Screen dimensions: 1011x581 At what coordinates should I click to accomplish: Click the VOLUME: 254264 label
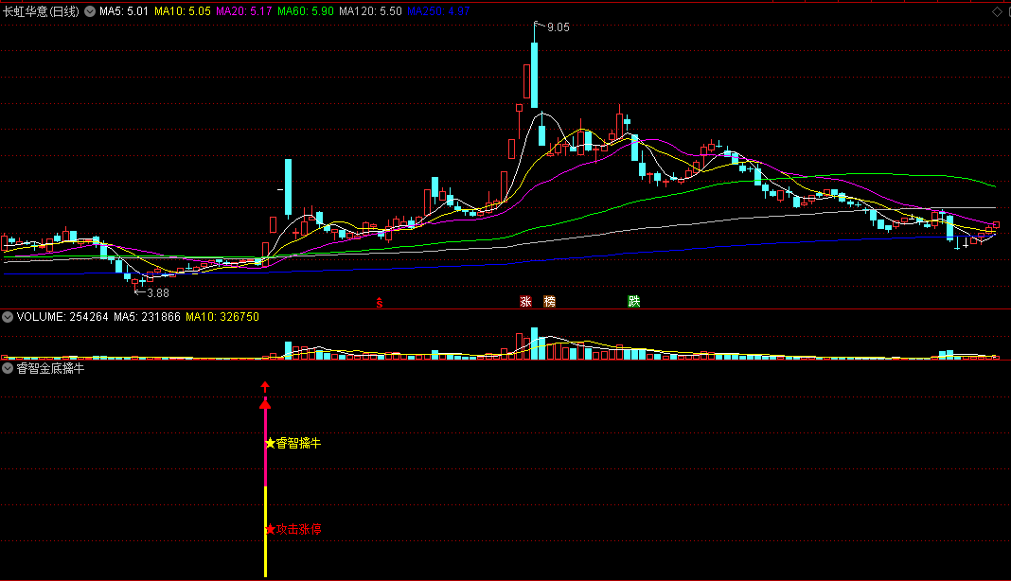coord(62,317)
